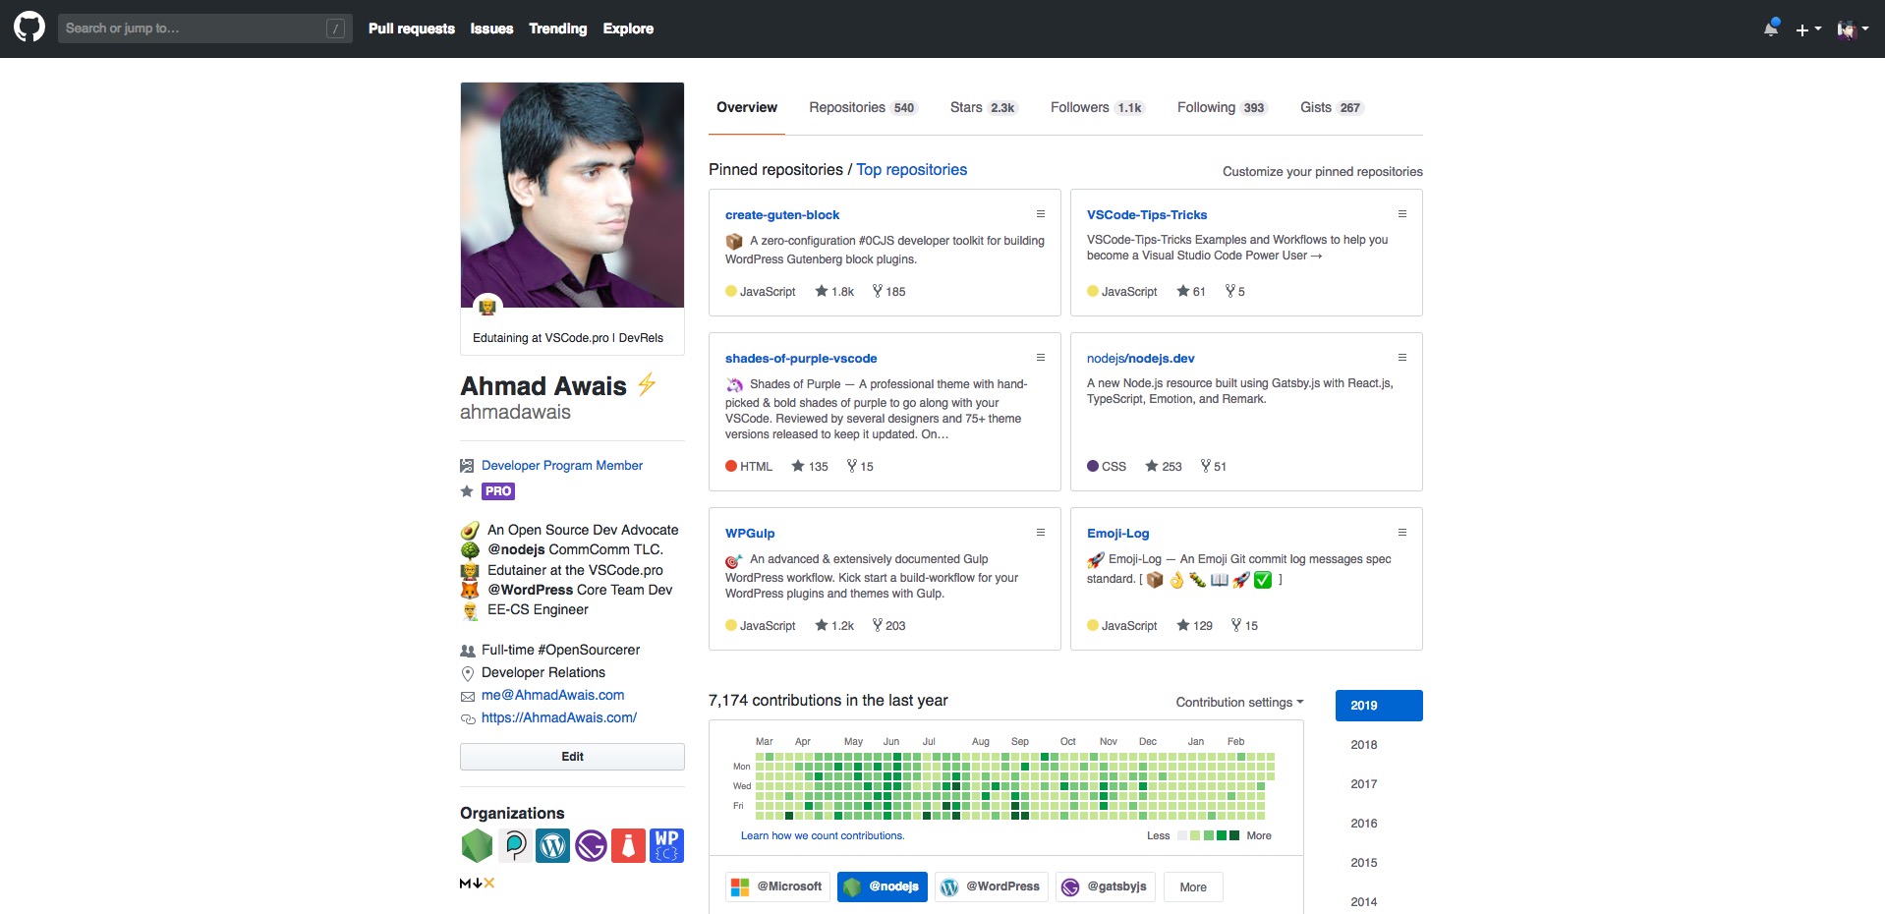The height and width of the screenshot is (914, 1885).
Task: Switch to the Following tab
Action: [x=1223, y=107]
